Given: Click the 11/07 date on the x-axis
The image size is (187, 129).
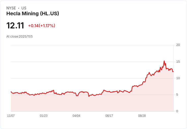Looking at the screenshot, I should 11,116.
